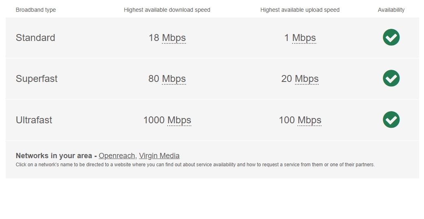The height and width of the screenshot is (219, 424).
Task: Click the Standard availability green checkmark icon
Action: click(391, 37)
